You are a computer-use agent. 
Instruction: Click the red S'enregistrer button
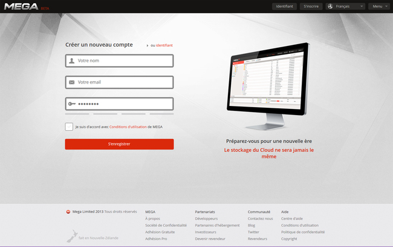point(119,144)
